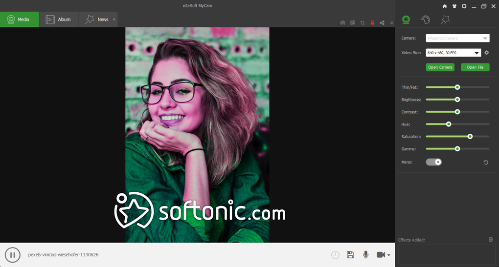
Task: Open the skin (t-shirt) icon
Action: [x=454, y=6]
